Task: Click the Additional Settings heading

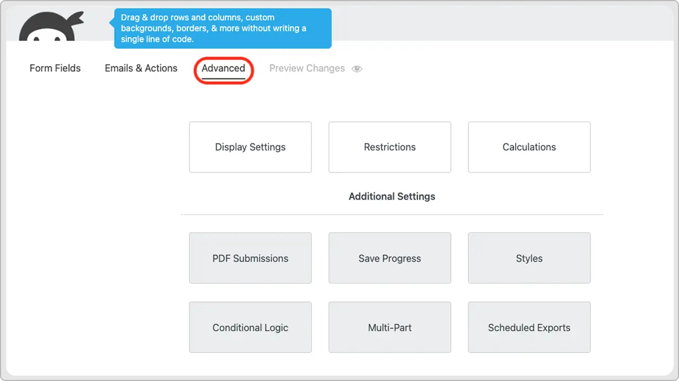Action: click(x=392, y=196)
